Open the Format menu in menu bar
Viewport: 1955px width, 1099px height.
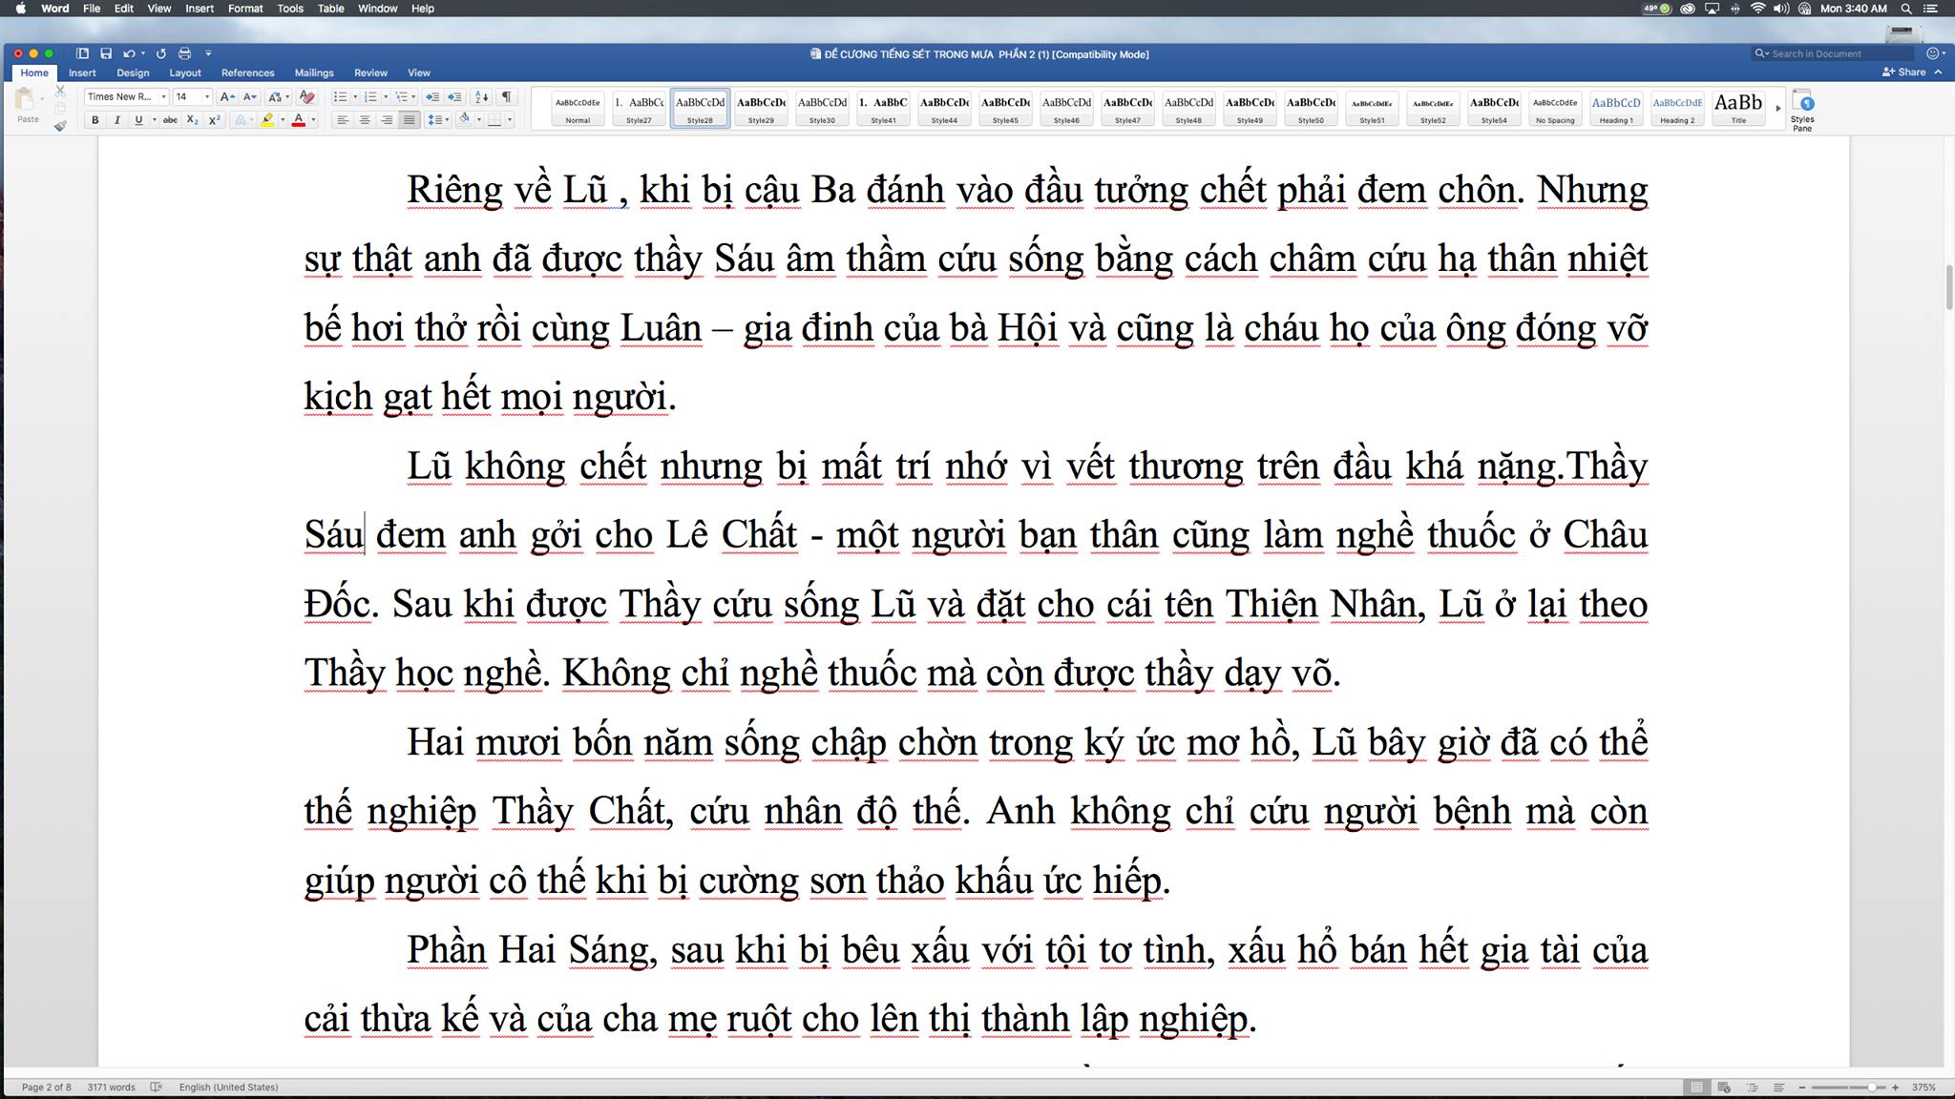coord(245,9)
